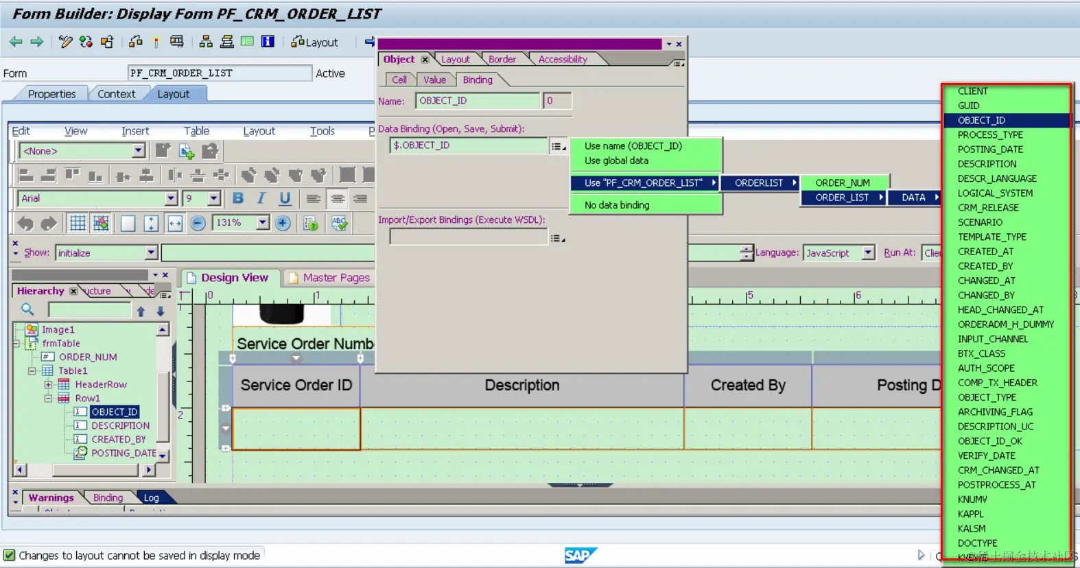Click the Activate red-green icon
Viewport: 1080px width, 568px height.
86,43
